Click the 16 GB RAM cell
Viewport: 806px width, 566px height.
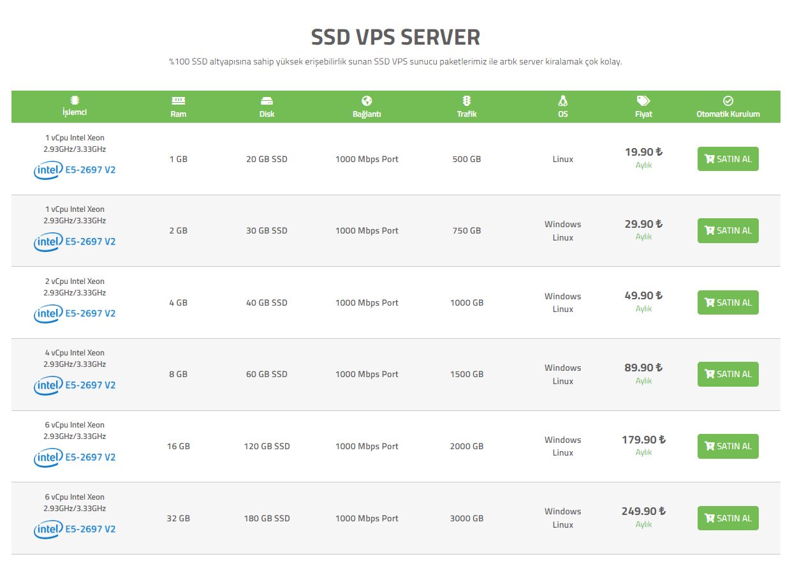tap(179, 446)
